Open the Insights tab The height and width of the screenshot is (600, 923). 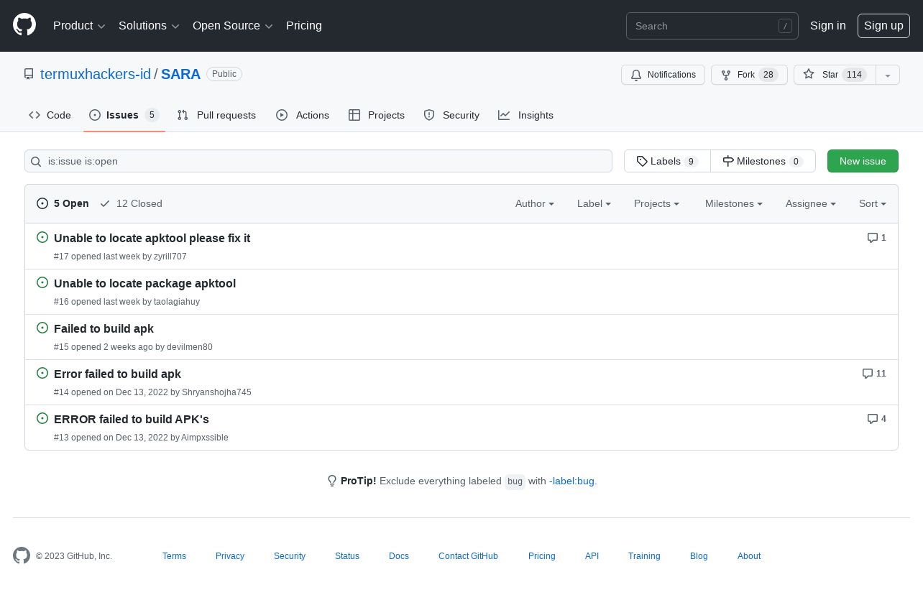[x=526, y=115]
